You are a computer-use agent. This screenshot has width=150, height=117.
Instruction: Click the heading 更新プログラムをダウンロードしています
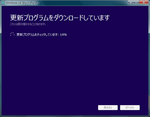pos(60,17)
